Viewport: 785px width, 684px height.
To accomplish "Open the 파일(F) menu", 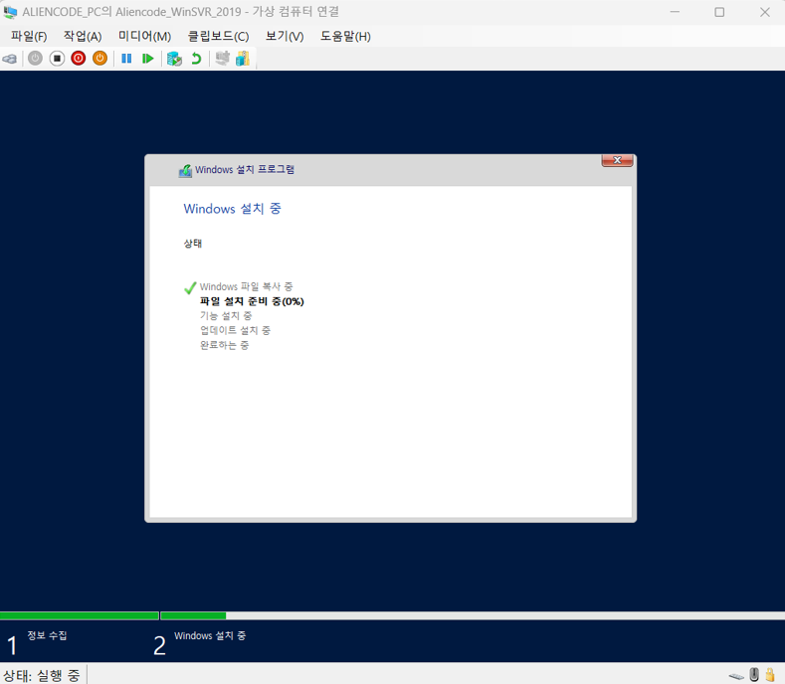I will (29, 36).
